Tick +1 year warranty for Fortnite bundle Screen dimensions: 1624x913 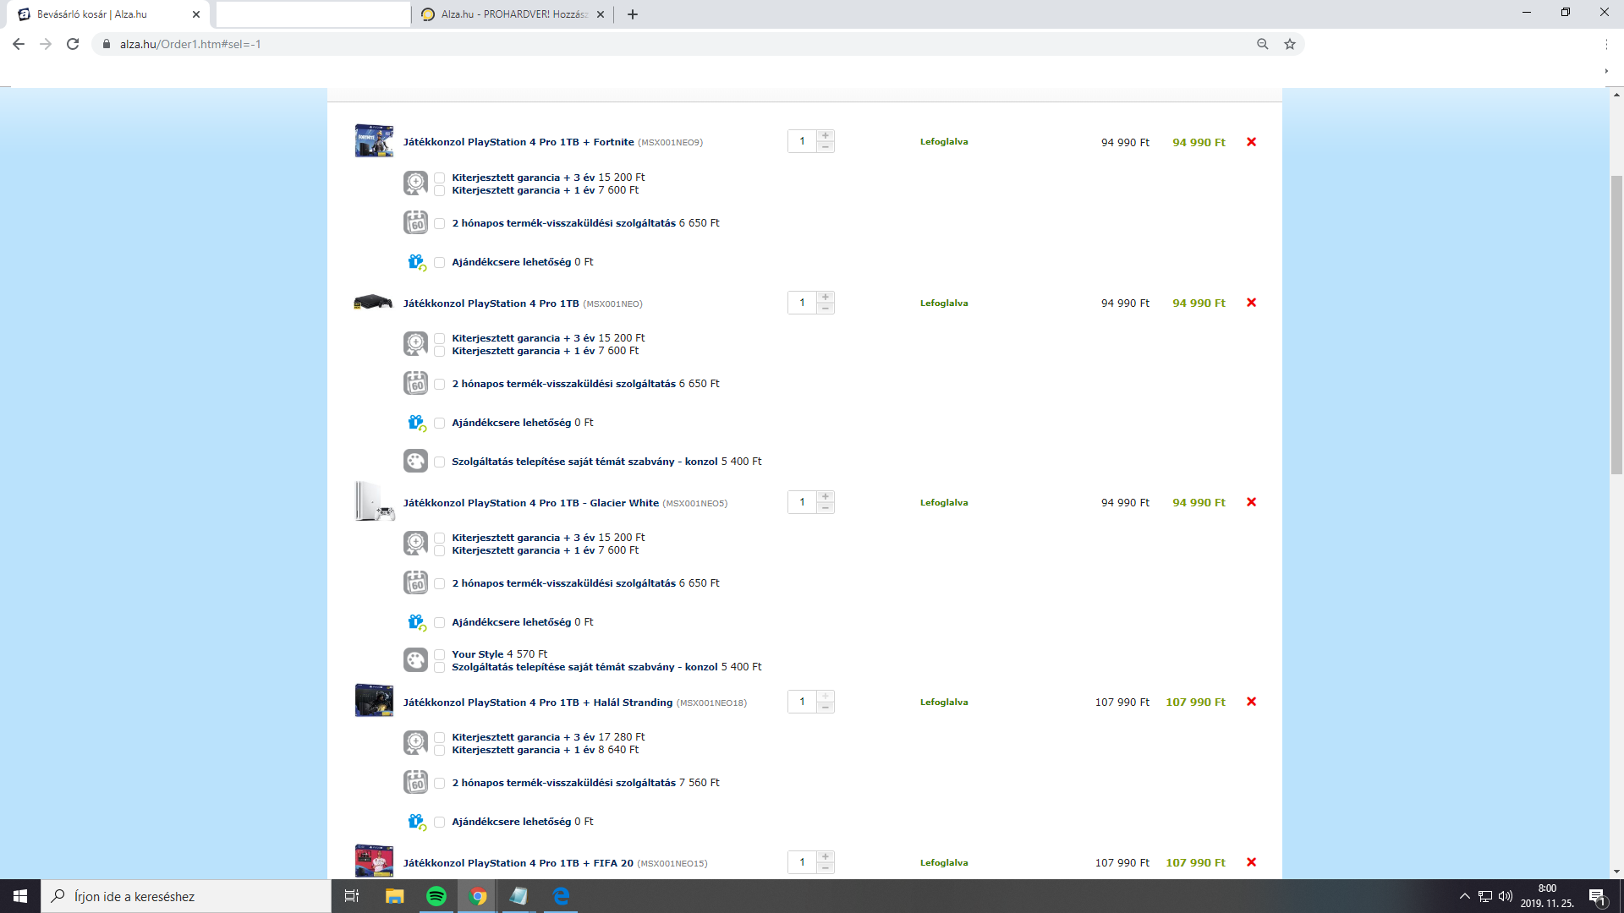[440, 190]
